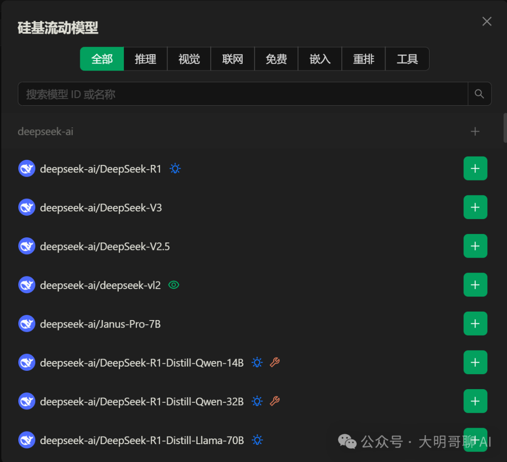This screenshot has height=462, width=507.
Task: Click the DeepSeek logo of the Janus-Pro-7B row
Action: click(26, 324)
